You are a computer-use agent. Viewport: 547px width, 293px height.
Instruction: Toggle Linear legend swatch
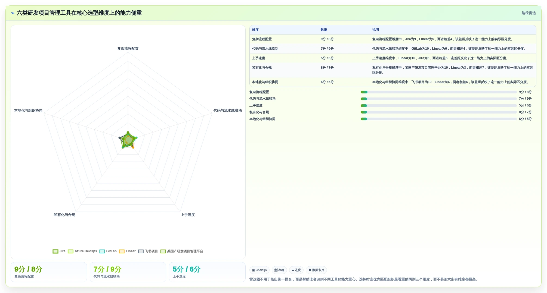click(x=122, y=251)
